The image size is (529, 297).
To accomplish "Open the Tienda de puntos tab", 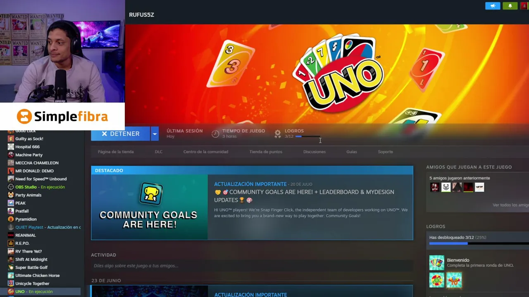I will coord(266,152).
